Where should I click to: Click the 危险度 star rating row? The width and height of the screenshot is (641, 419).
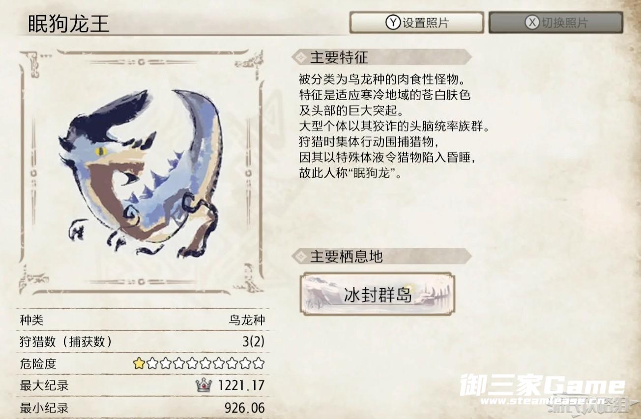click(x=143, y=364)
